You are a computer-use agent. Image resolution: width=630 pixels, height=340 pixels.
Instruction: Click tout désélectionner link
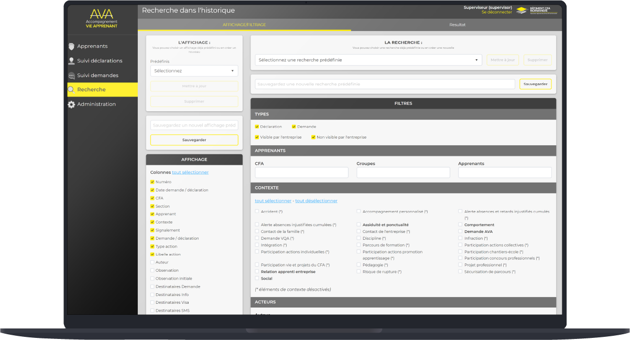[x=316, y=201]
